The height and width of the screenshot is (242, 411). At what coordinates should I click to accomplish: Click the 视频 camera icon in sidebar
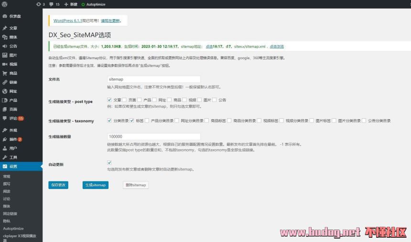pyautogui.click(x=5, y=64)
